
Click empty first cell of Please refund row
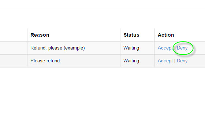[x=14, y=61]
